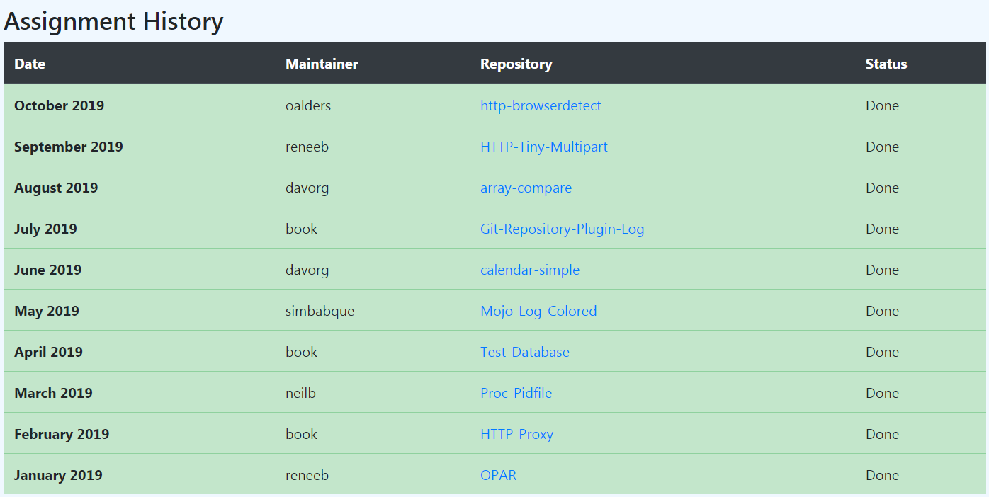Click maintainer oalders in October 2019 row
This screenshot has height=497, width=989.
coord(308,105)
